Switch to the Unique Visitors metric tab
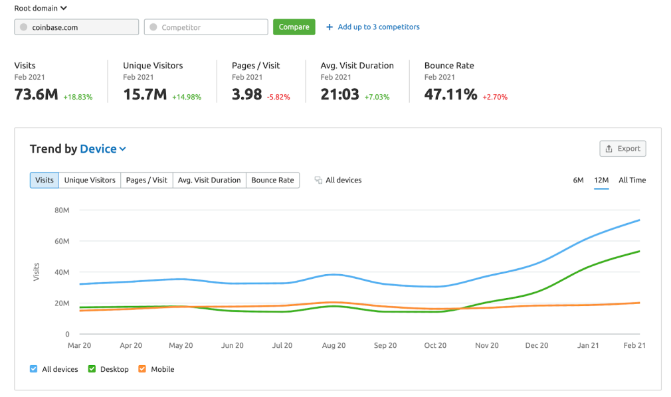 pyautogui.click(x=90, y=179)
